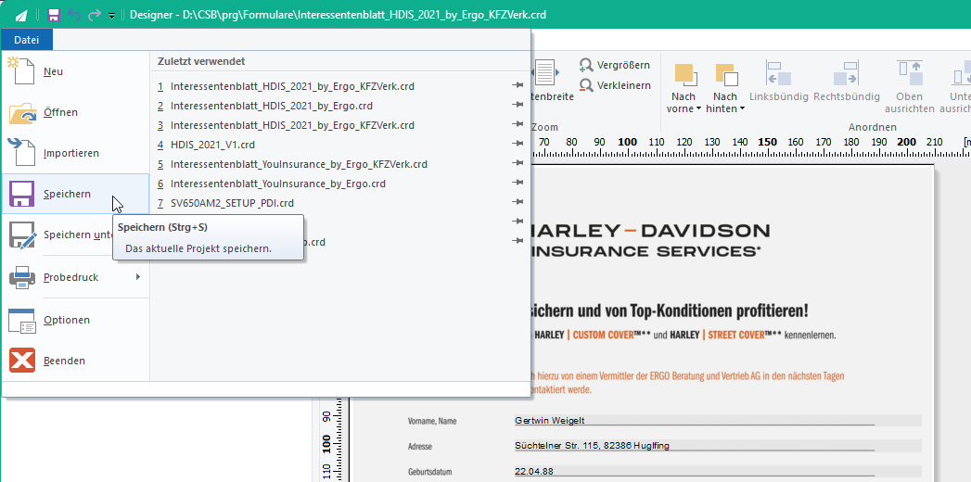The image size is (971, 482).
Task: Click Speichern in the Datei menu
Action: pyautogui.click(x=75, y=194)
